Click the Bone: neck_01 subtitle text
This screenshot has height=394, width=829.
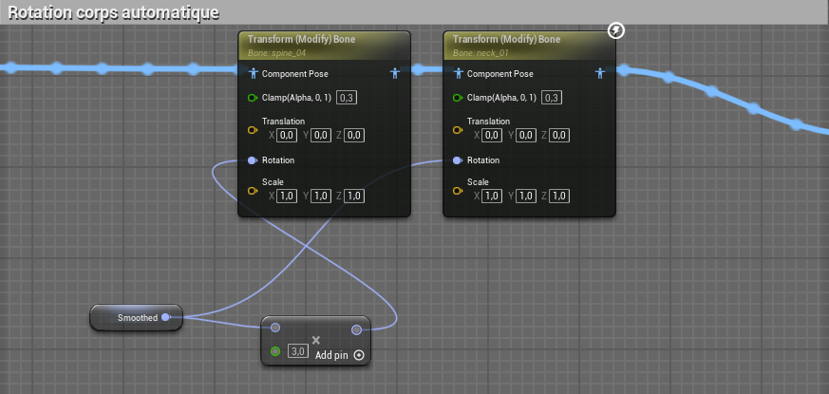click(x=481, y=53)
